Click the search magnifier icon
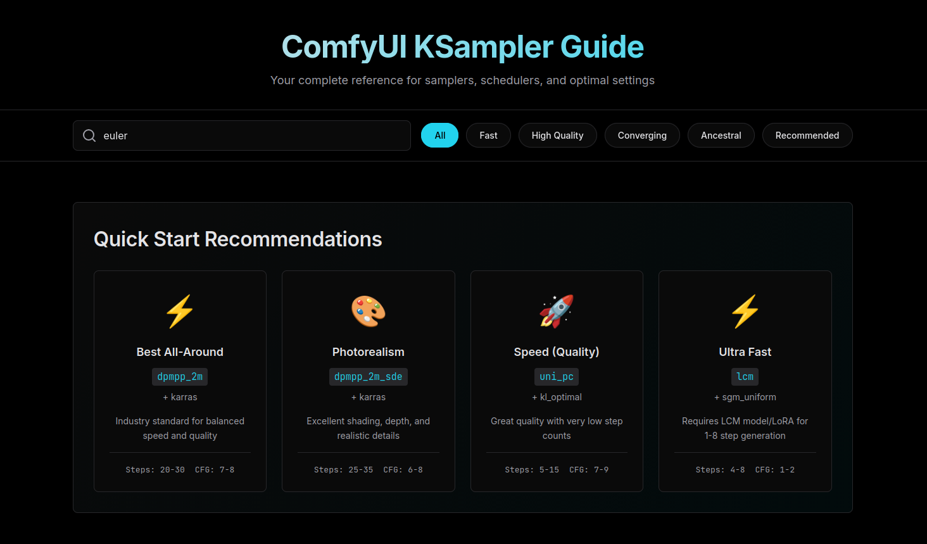The width and height of the screenshot is (927, 544). (x=89, y=136)
